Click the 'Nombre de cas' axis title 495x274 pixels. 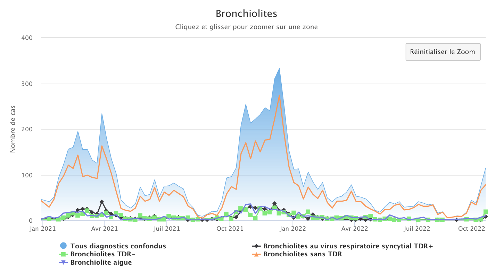coord(13,129)
